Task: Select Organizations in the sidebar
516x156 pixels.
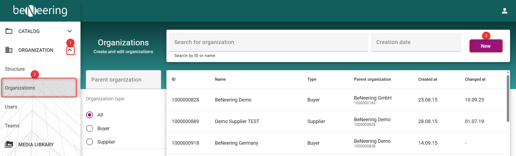Action: click(x=20, y=88)
